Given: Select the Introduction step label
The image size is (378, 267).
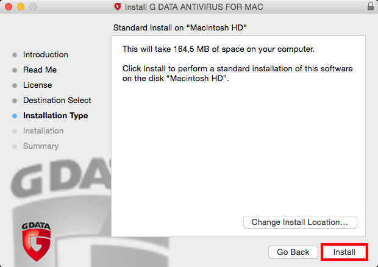Looking at the screenshot, I should [x=46, y=55].
